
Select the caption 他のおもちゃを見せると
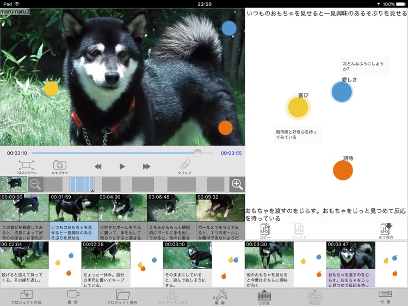click(269, 278)
